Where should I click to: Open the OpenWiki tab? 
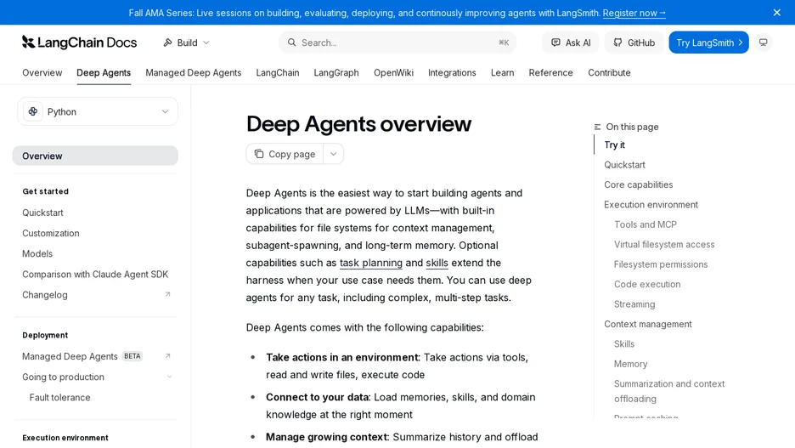(393, 72)
